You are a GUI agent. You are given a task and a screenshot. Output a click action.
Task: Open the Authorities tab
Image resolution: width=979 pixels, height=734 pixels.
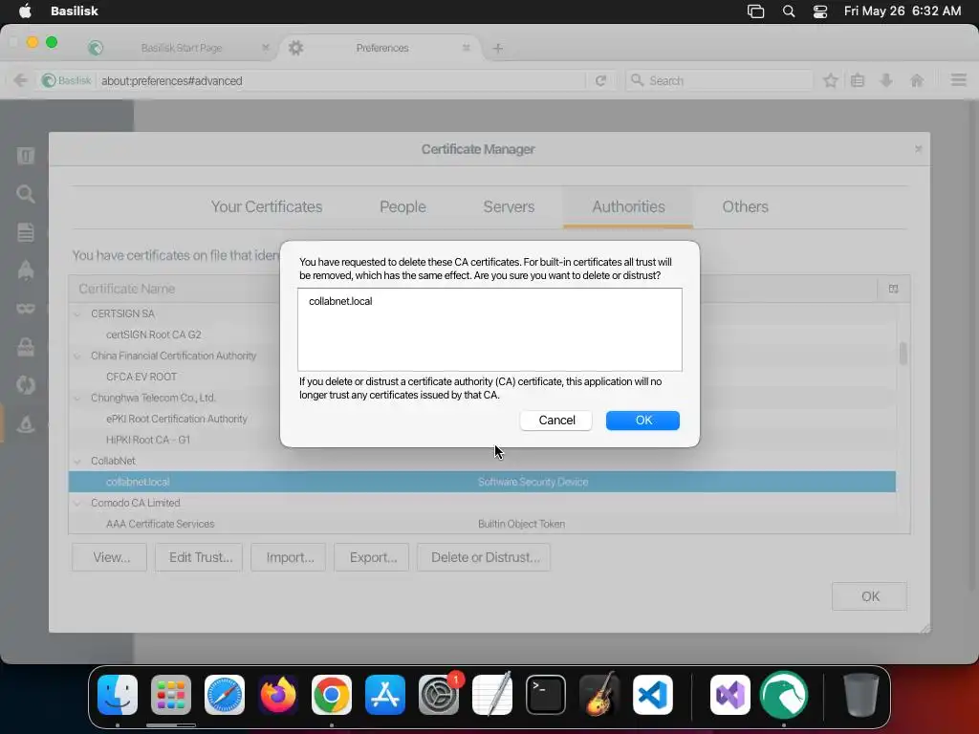628,206
